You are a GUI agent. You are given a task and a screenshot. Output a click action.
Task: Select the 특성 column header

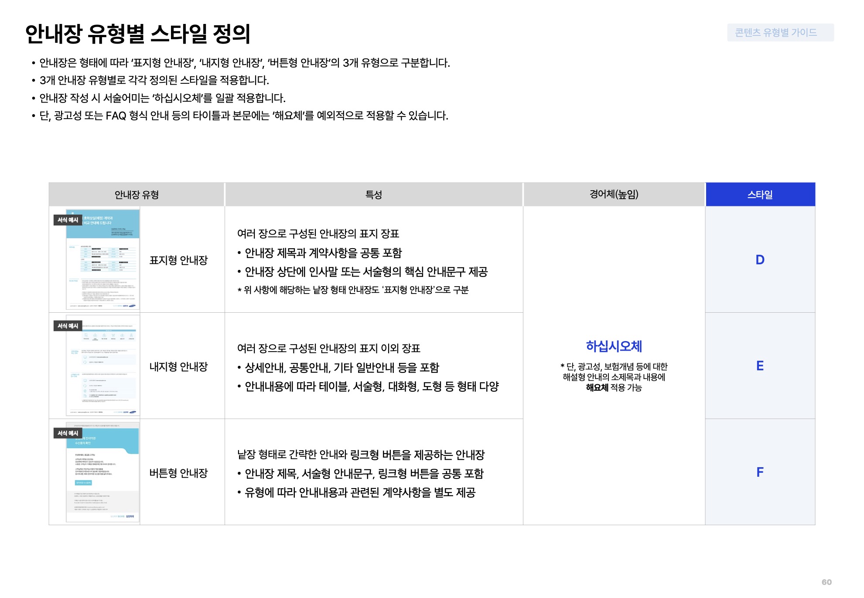tap(373, 195)
